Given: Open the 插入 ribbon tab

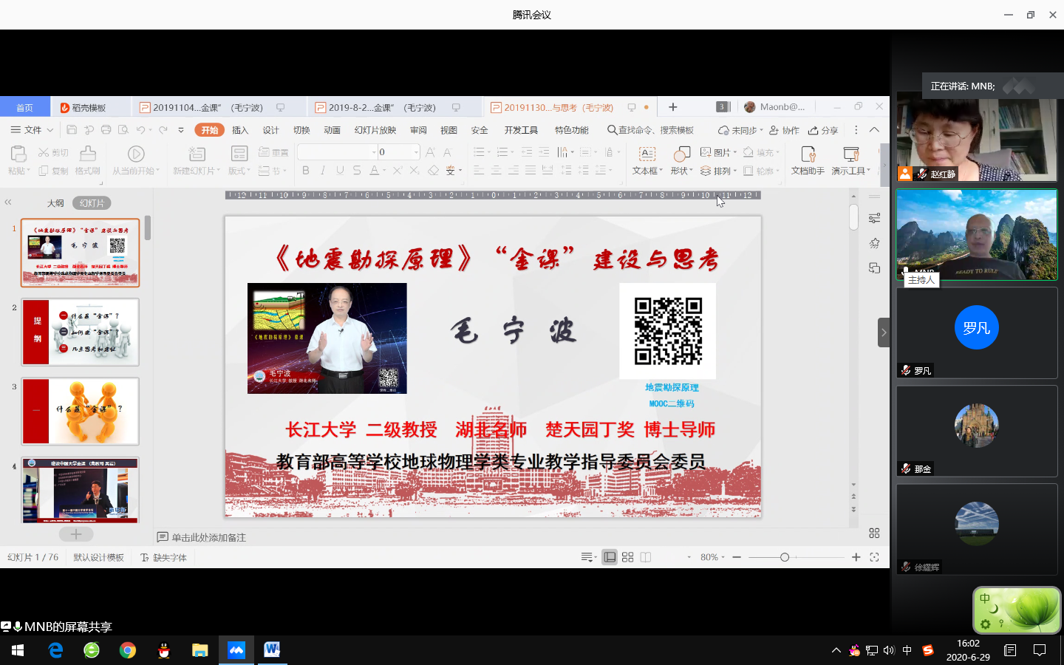Looking at the screenshot, I should point(240,130).
